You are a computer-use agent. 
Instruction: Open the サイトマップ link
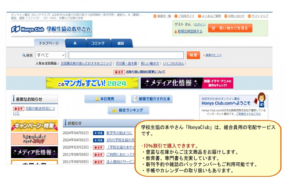(260, 16)
